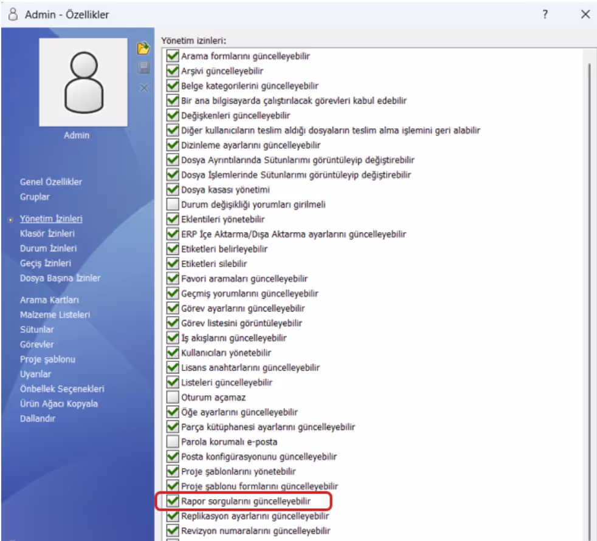
Task: Click the Admin user avatar picture
Action: point(83,82)
